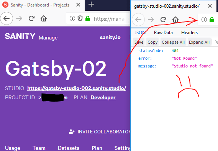Click Manage next to Sanity logo
Image resolution: width=218 pixels, height=151 pixels.
tap(48, 38)
